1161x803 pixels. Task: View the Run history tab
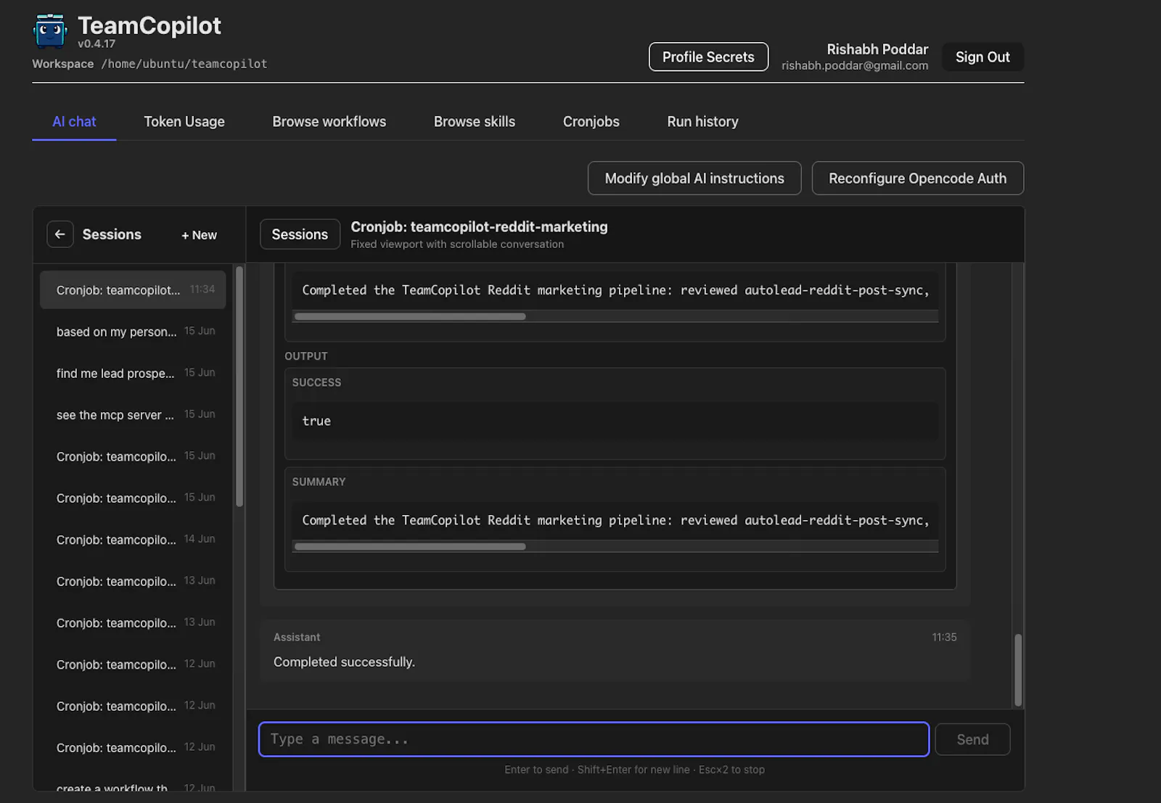[703, 122]
